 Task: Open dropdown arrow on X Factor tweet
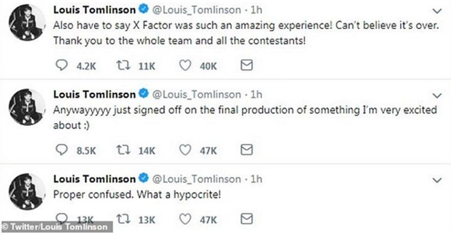437,10
